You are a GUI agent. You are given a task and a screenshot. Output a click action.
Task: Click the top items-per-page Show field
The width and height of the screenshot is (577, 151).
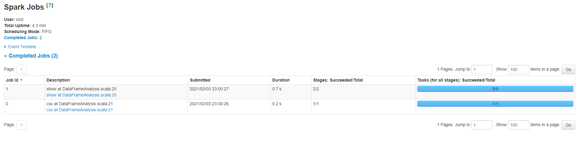[518, 69]
